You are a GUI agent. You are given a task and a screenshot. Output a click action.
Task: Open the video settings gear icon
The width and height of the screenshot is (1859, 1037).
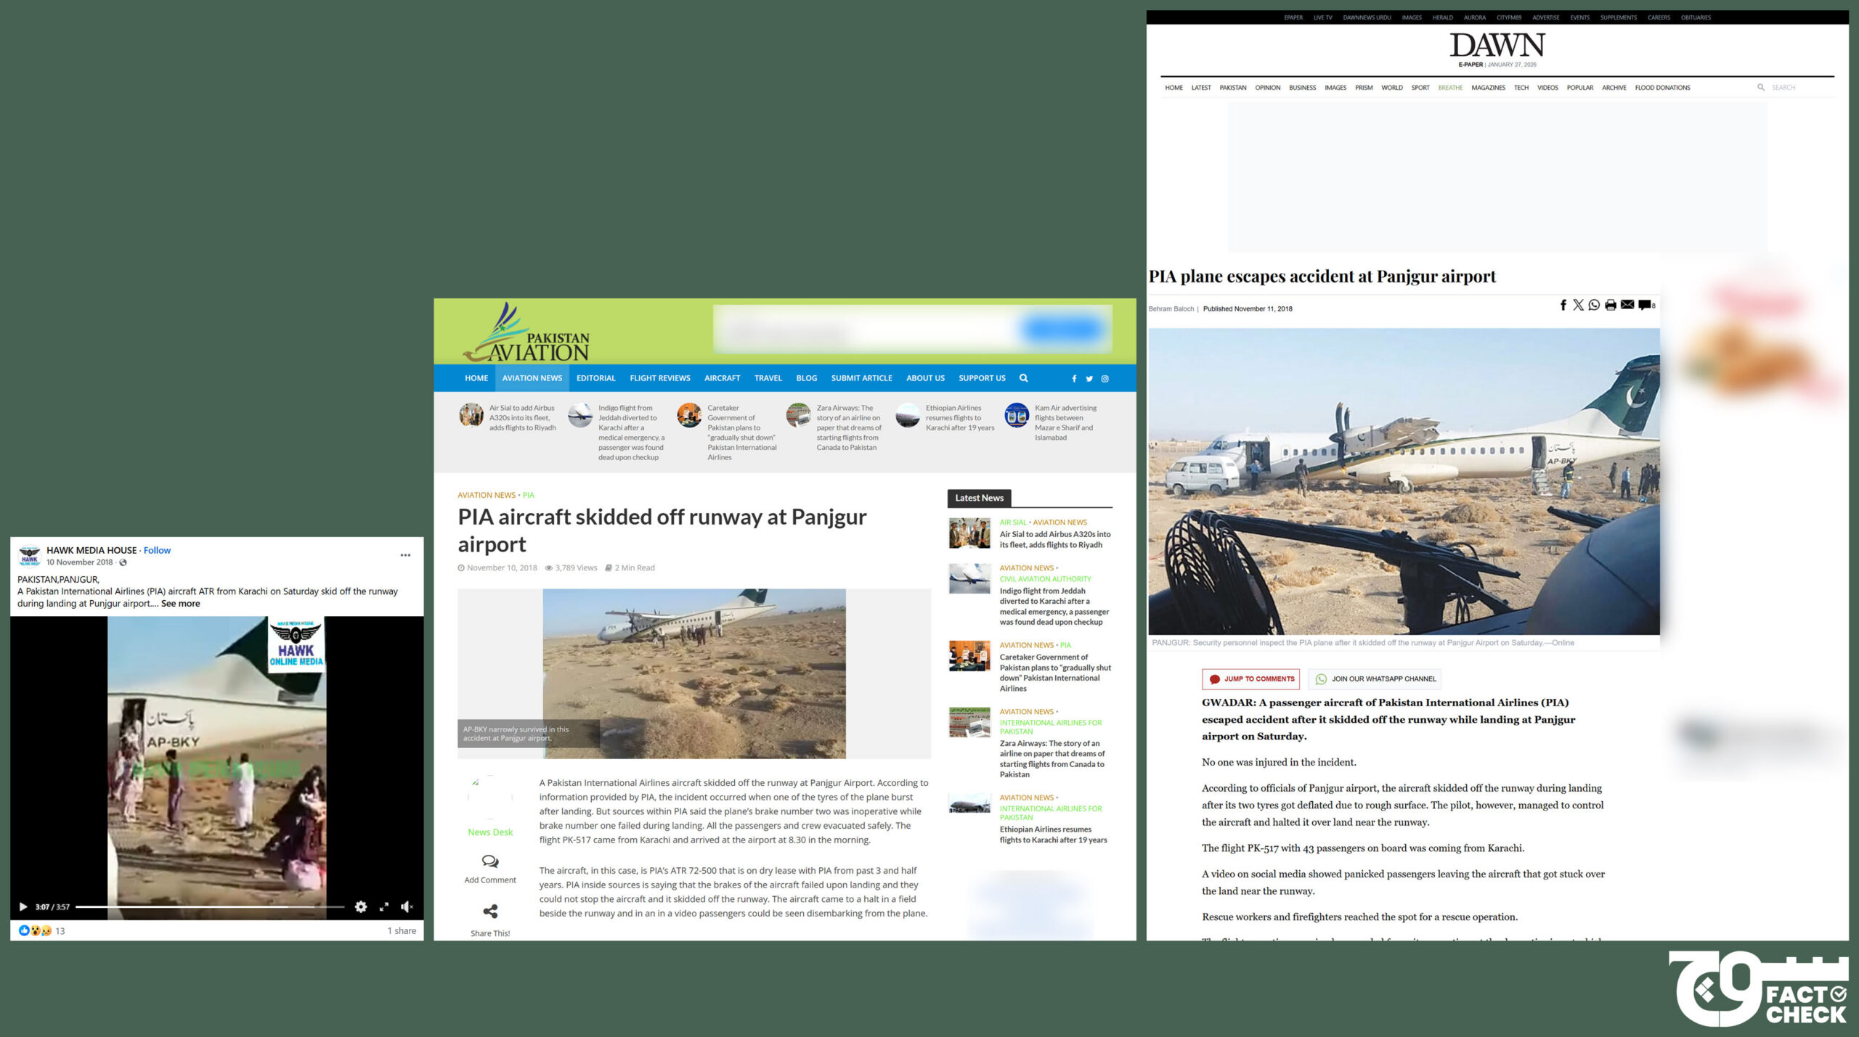tap(361, 906)
